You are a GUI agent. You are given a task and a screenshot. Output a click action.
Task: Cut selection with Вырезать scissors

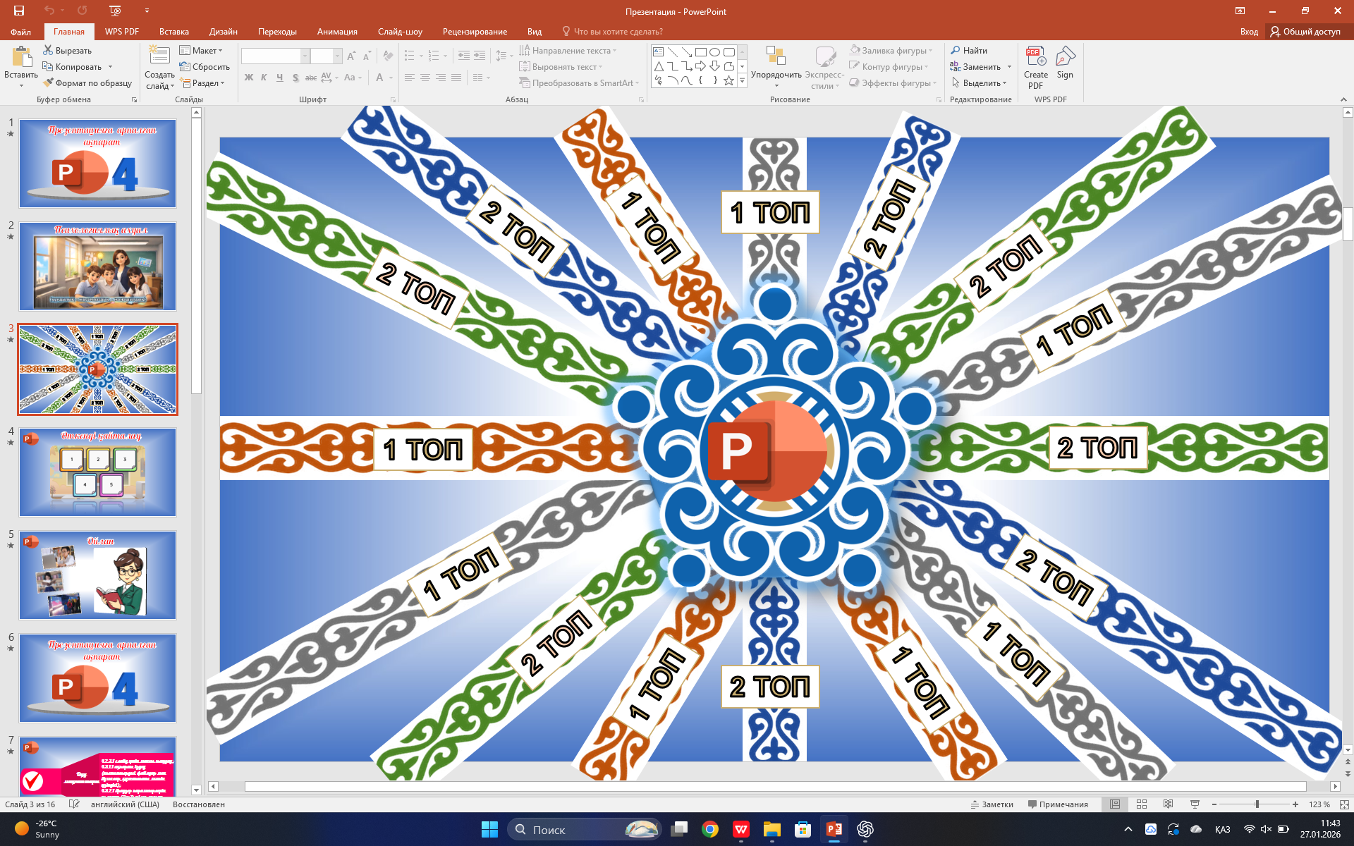(x=68, y=51)
